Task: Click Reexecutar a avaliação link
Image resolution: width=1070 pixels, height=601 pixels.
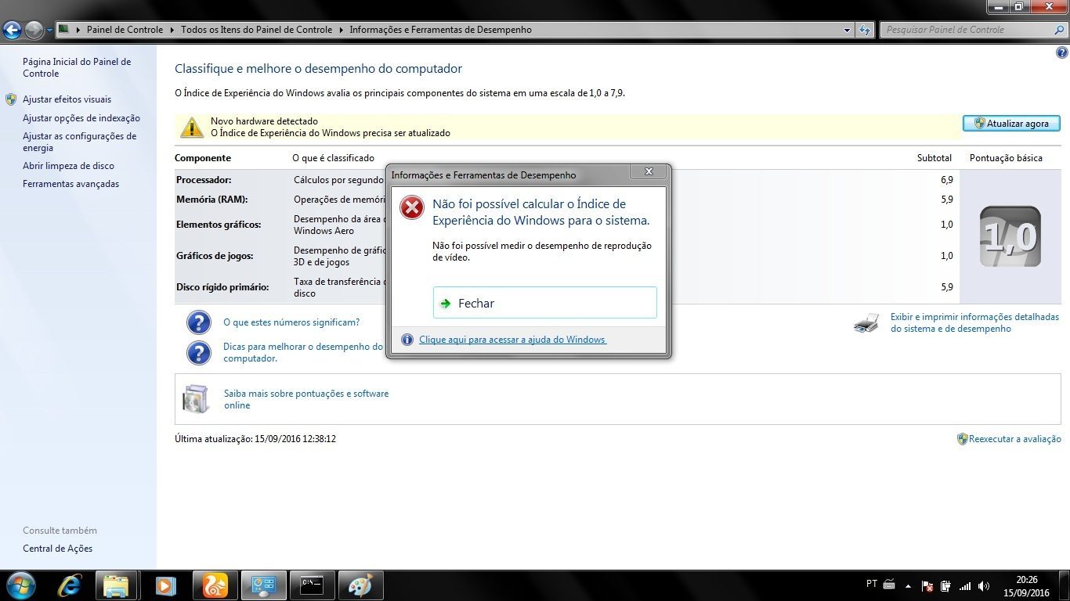Action: click(1014, 439)
